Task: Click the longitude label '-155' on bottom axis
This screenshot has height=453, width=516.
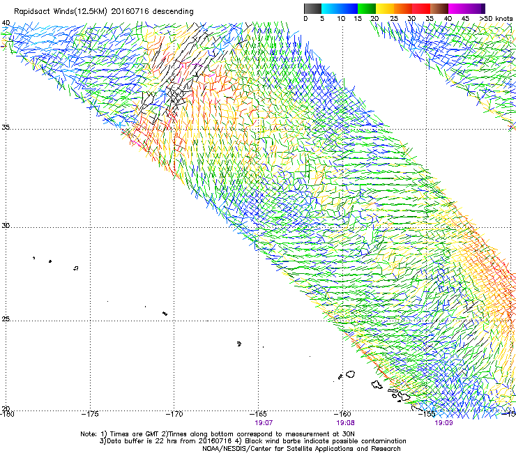Action: point(427,414)
